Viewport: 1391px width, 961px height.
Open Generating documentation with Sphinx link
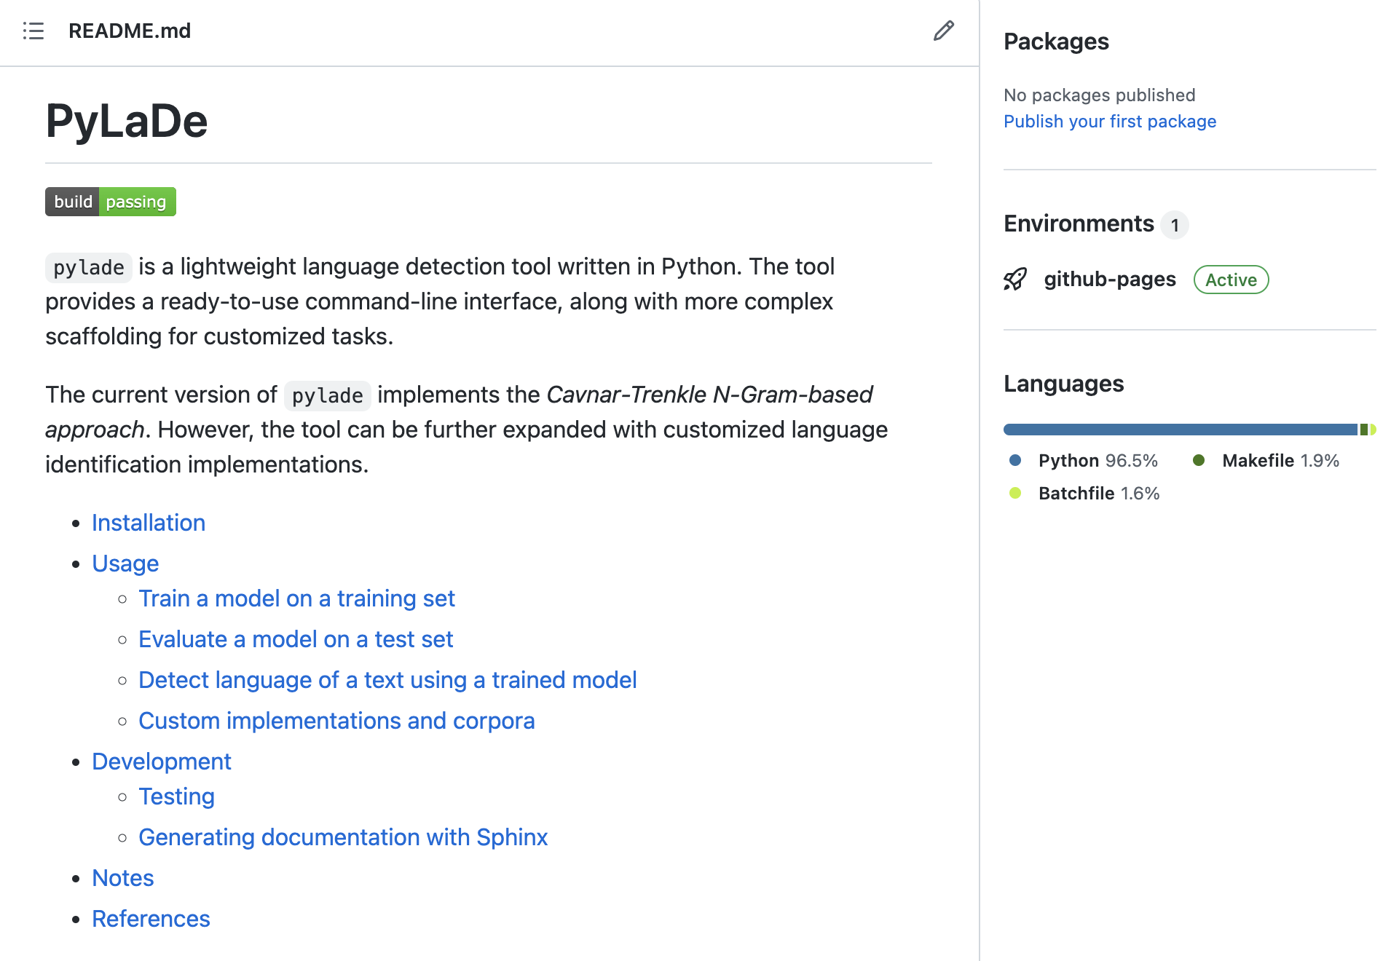(x=343, y=837)
